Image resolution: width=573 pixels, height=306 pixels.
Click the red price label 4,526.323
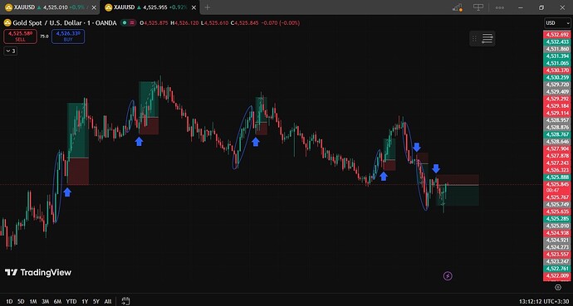557,170
